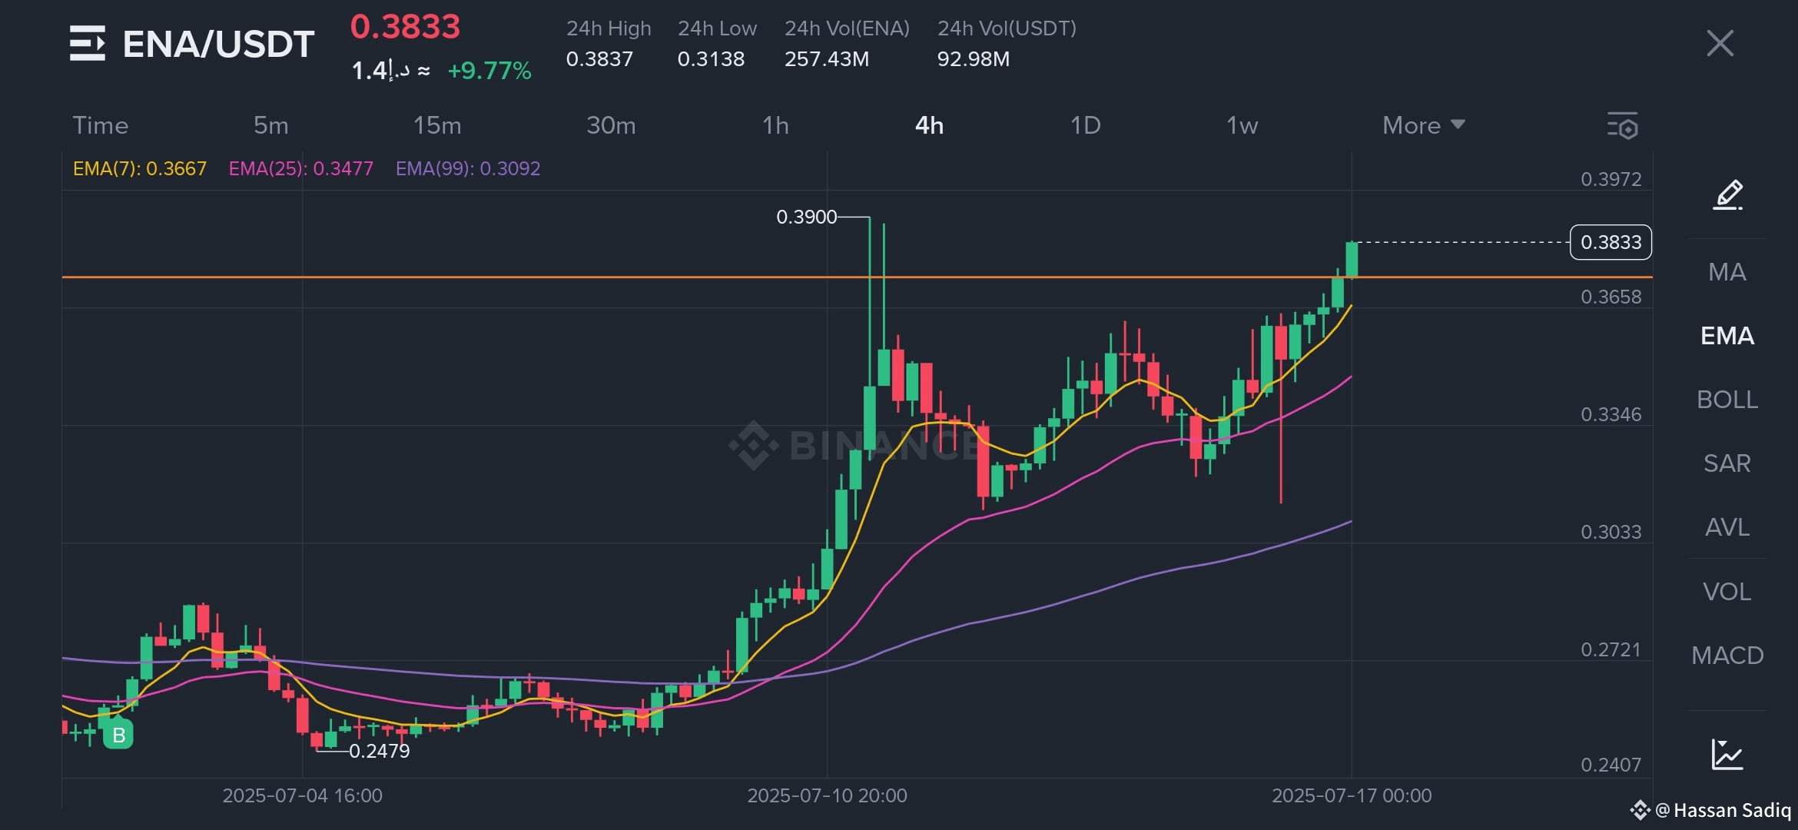
Task: Click the 24h Vol(USDT) value 92.98M
Action: [x=974, y=59]
